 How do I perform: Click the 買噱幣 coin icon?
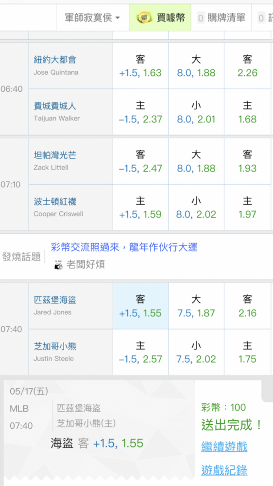[144, 18]
